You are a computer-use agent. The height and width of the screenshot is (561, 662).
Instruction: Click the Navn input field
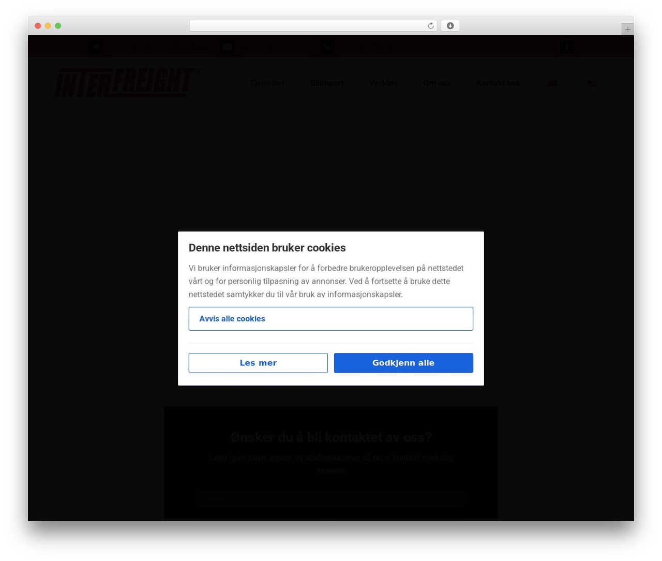click(330, 499)
